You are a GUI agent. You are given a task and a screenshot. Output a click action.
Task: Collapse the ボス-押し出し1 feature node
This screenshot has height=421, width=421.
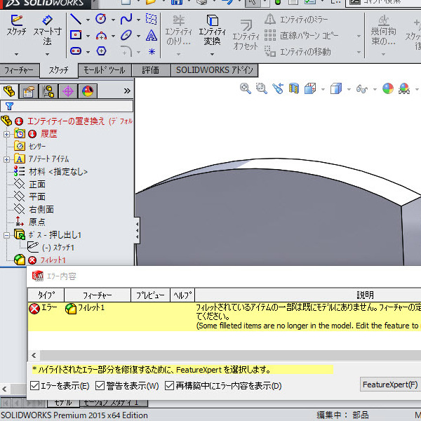(6, 236)
